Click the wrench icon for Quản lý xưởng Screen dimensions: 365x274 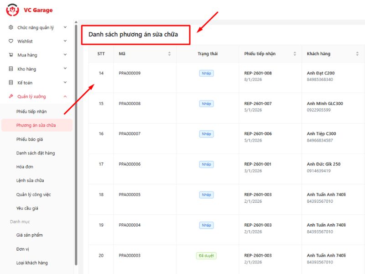click(11, 97)
